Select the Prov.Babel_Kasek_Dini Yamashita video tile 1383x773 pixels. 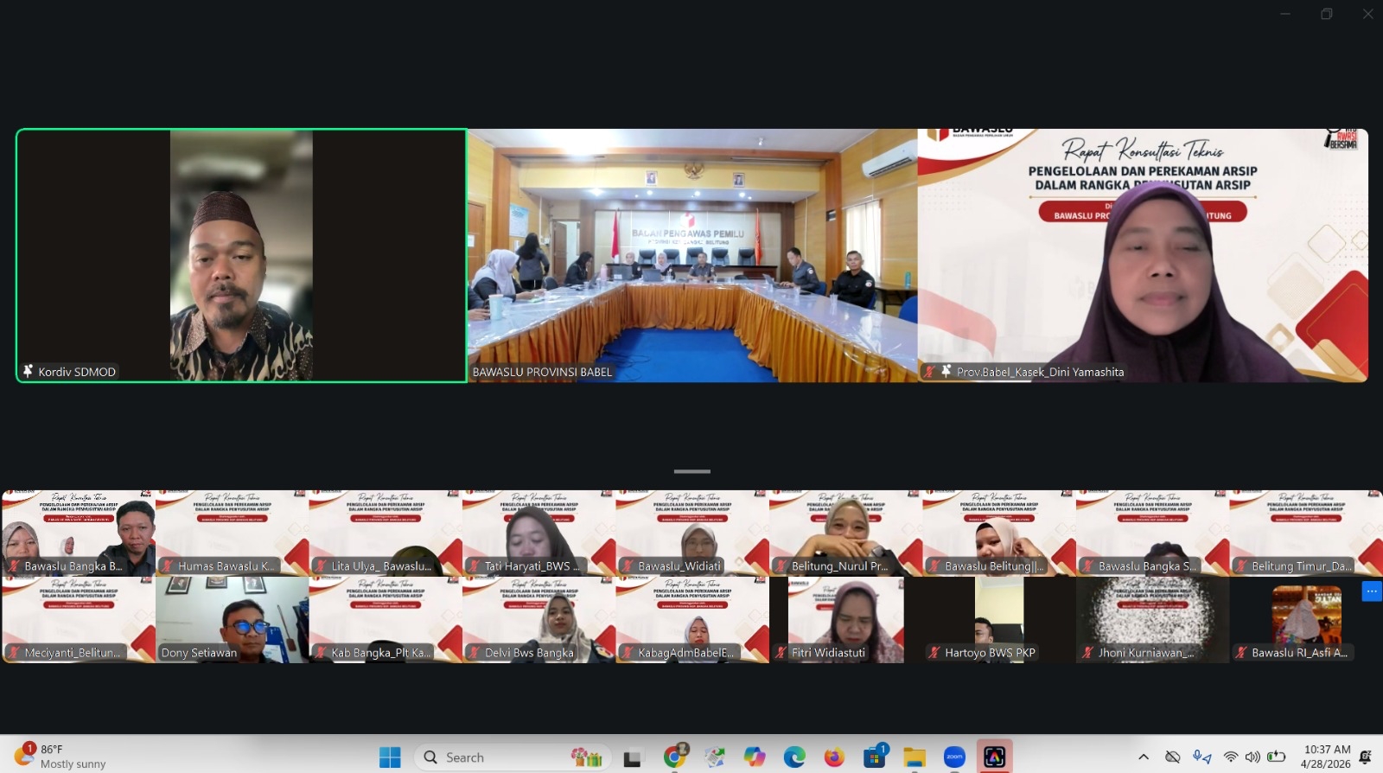click(1143, 256)
